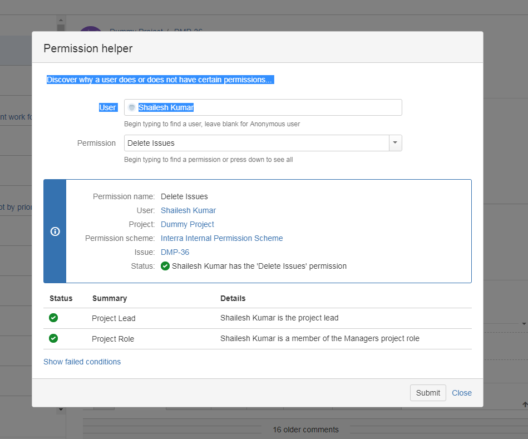Image resolution: width=528 pixels, height=439 pixels.
Task: Click the Submit button
Action: click(428, 393)
